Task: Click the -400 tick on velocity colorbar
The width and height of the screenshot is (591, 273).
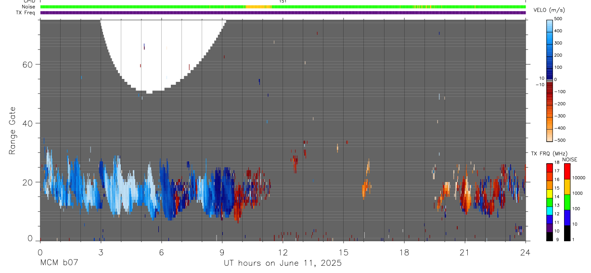Action: tap(560, 128)
